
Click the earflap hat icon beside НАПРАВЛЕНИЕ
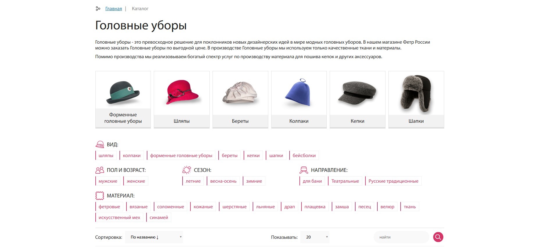click(304, 170)
